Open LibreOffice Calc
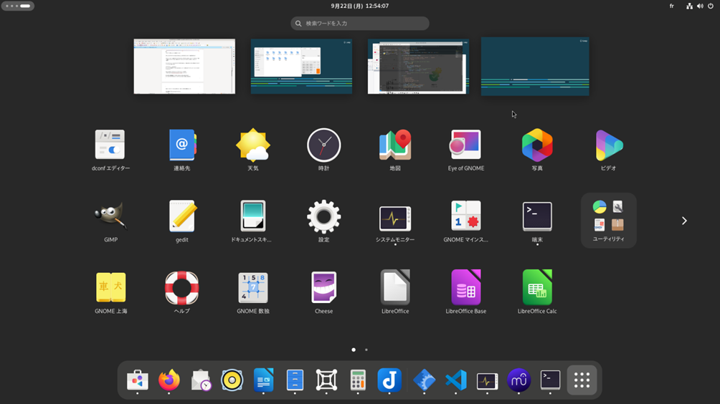The height and width of the screenshot is (404, 720). click(537, 288)
